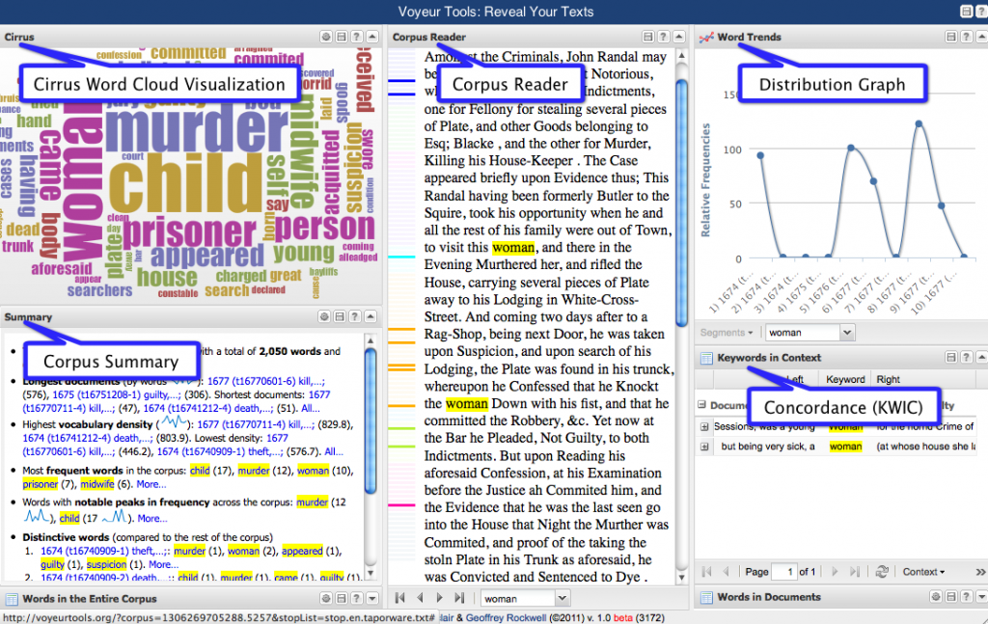The height and width of the screenshot is (624, 988).
Task: Open help for Corpus Reader panel
Action: tap(663, 38)
